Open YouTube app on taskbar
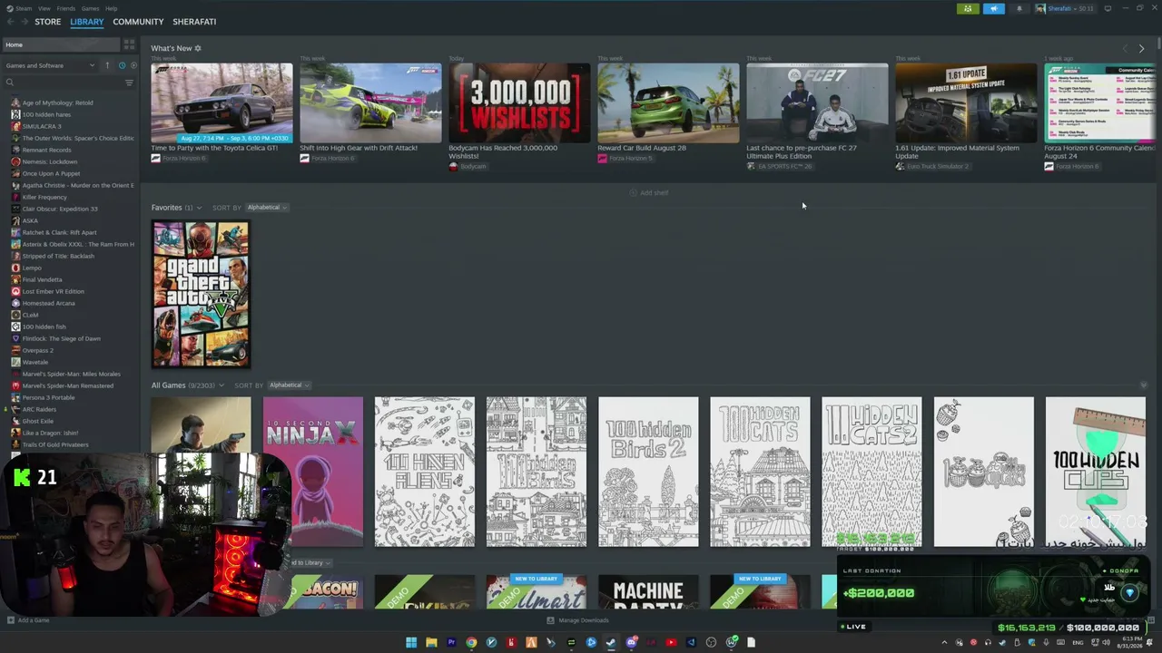This screenshot has height=653, width=1162. click(x=671, y=642)
